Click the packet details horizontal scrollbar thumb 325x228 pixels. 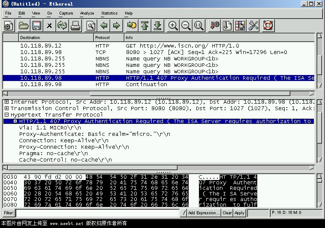tap(93, 168)
